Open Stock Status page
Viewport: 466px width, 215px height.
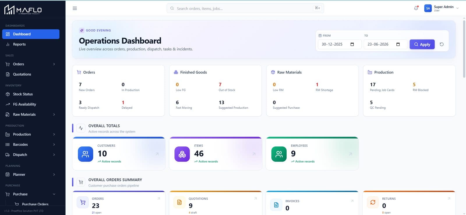pos(31,94)
